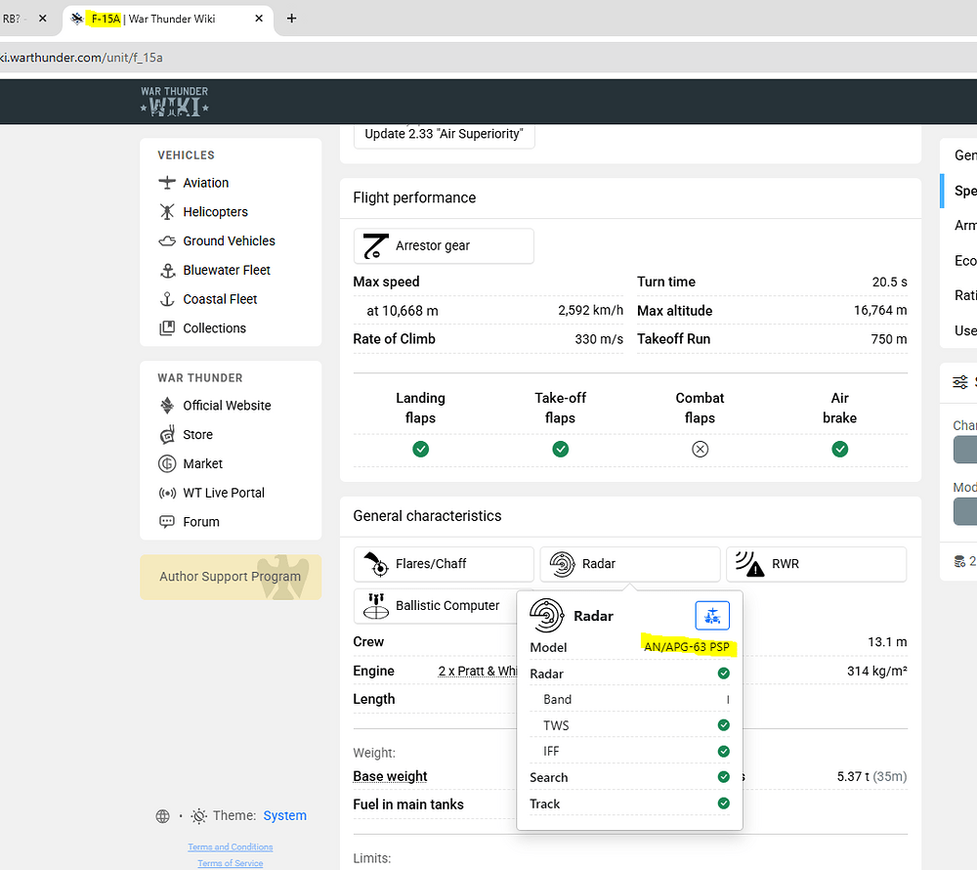Screen dimensions: 977x870
Task: Click the Combat flaps unavailable cross icon
Action: (x=700, y=449)
